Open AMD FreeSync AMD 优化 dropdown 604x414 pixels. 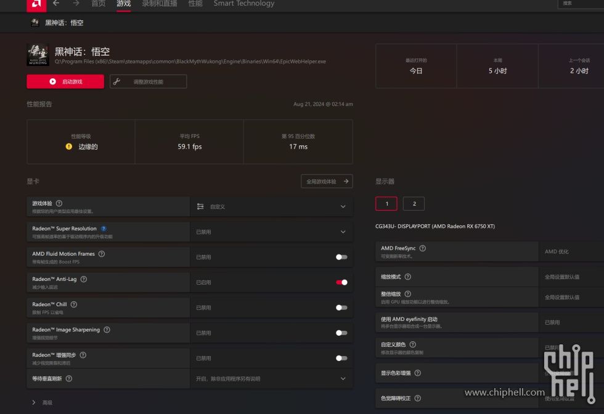pos(571,251)
